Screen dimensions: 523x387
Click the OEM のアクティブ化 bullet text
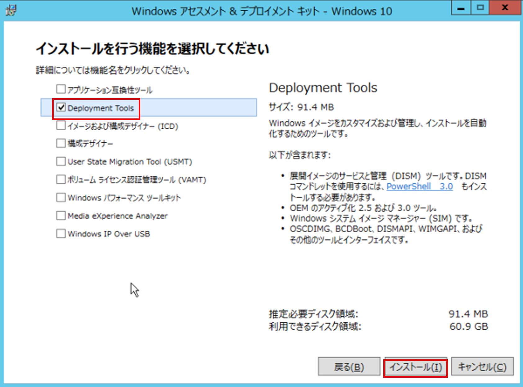click(x=363, y=208)
